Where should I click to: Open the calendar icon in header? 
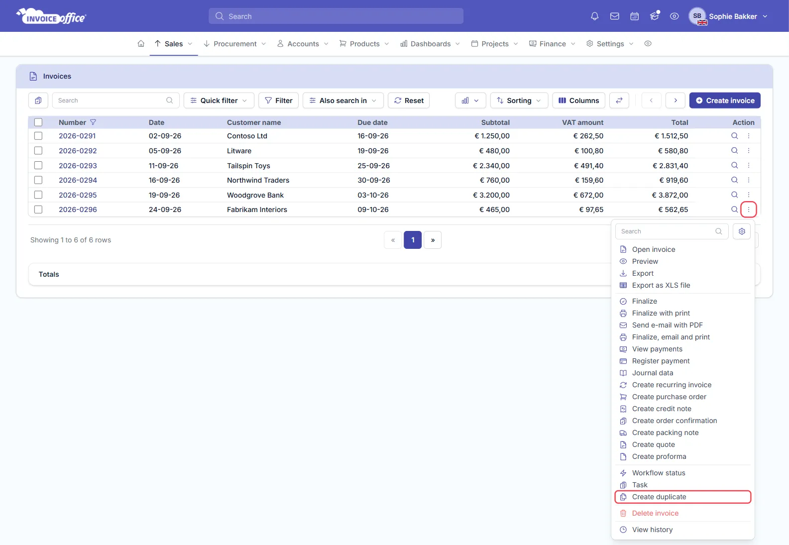[635, 16]
